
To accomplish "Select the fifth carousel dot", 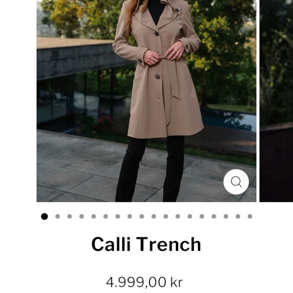I will point(93,216).
